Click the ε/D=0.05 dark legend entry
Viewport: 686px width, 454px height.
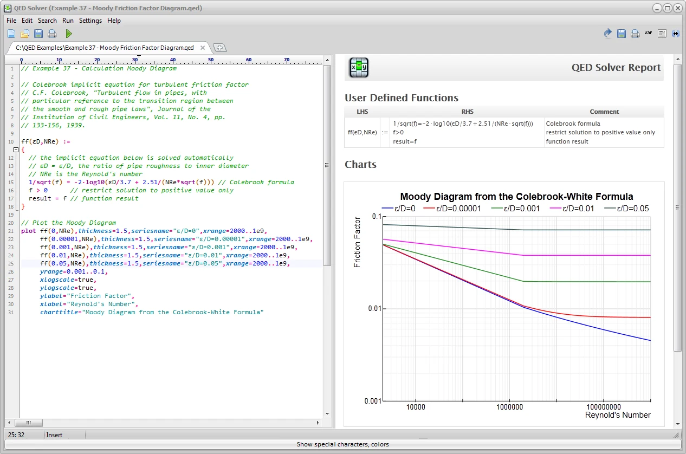click(x=627, y=209)
